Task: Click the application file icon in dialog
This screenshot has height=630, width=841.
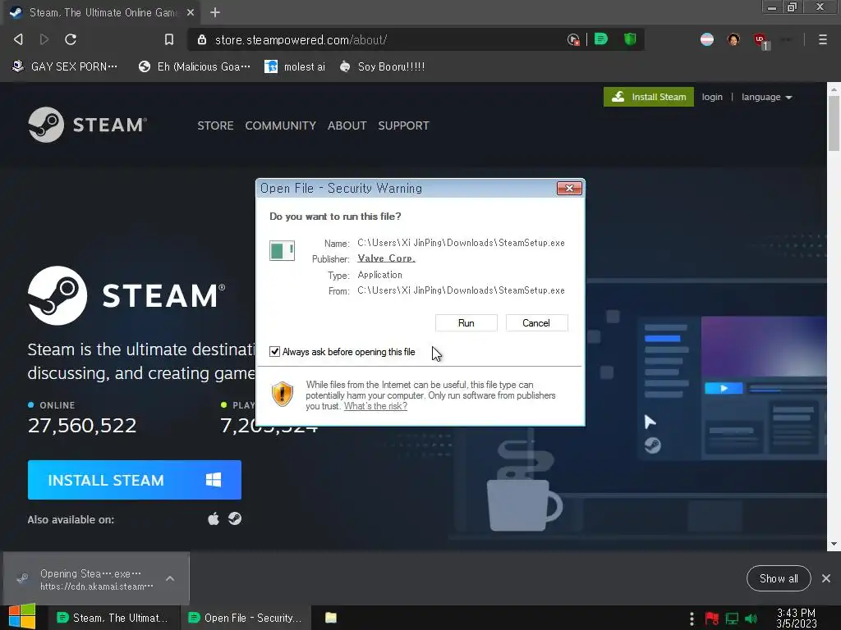Action: (283, 251)
